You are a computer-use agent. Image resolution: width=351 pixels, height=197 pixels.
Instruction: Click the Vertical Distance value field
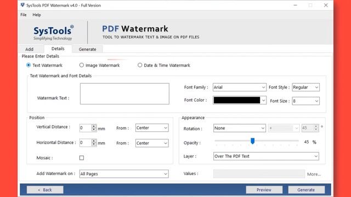[86, 128]
